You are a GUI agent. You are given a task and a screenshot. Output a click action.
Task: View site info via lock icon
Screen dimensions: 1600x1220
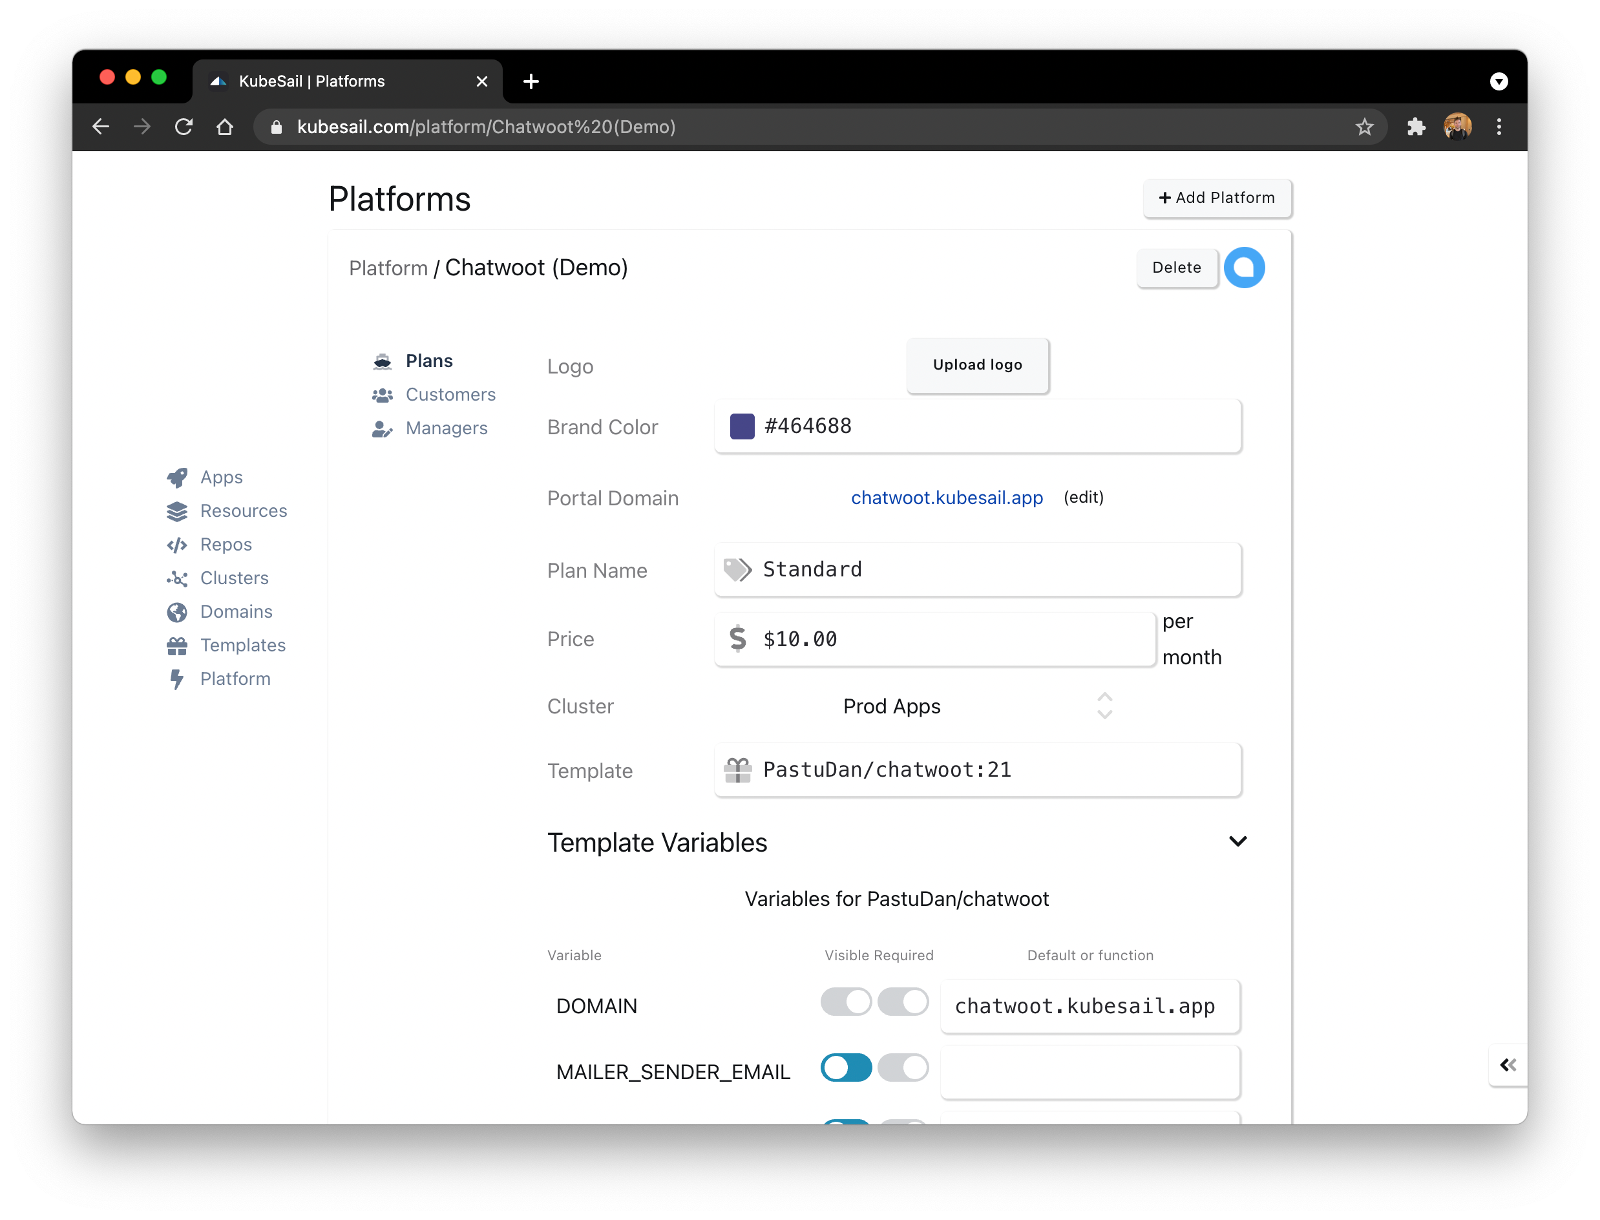pyautogui.click(x=276, y=127)
